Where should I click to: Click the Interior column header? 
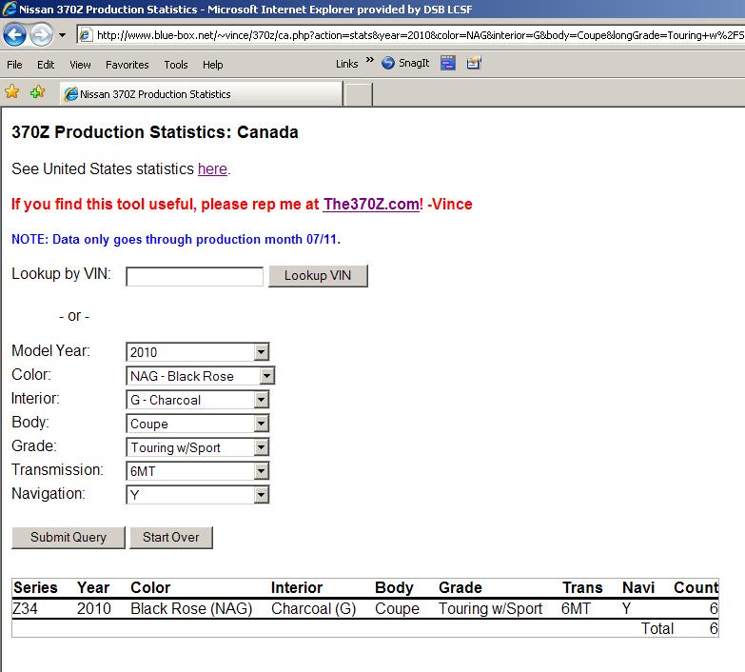(297, 588)
